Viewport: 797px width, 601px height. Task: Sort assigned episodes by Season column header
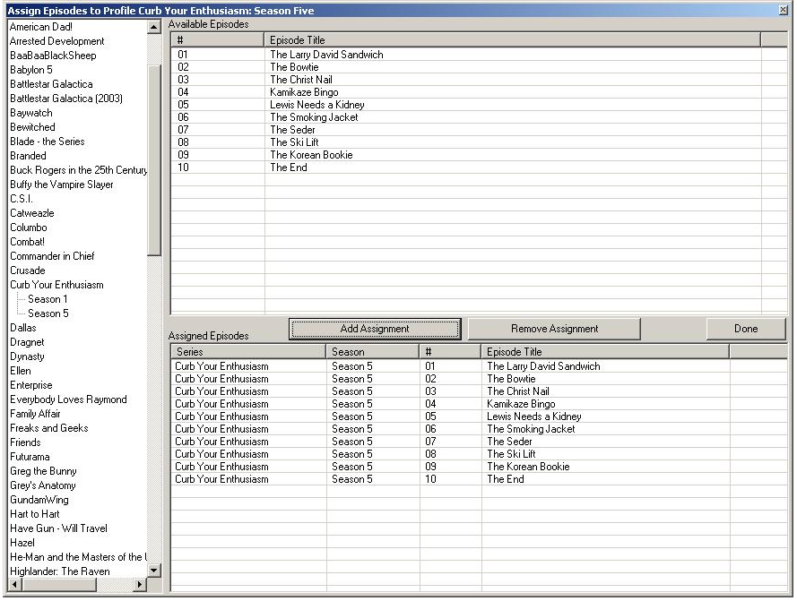pos(373,352)
